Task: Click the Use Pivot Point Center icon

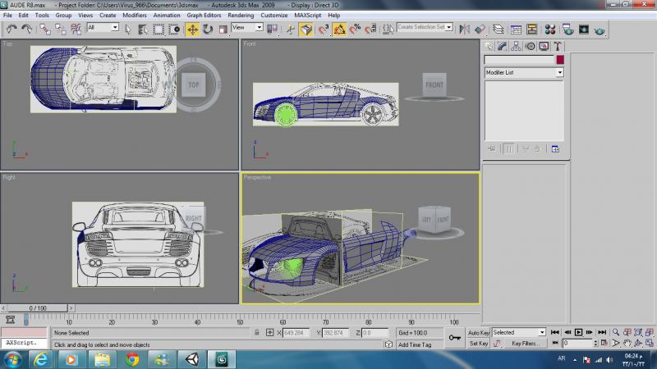Action: click(x=273, y=29)
